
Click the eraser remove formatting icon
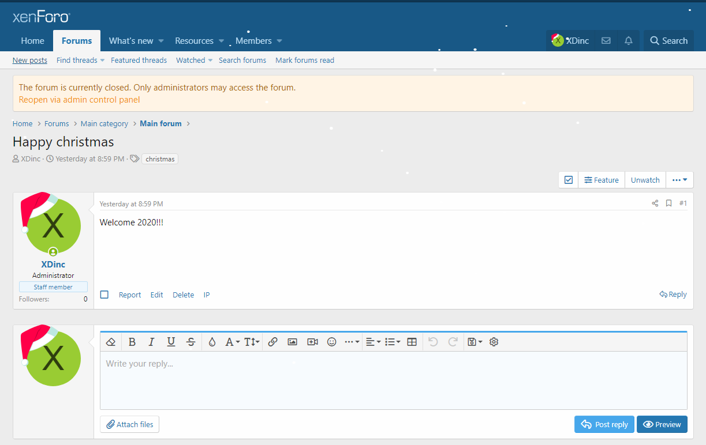pos(111,342)
